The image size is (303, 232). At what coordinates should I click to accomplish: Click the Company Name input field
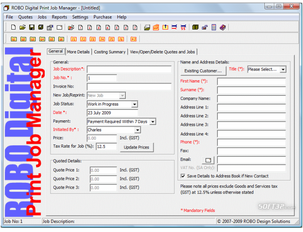point(252,99)
